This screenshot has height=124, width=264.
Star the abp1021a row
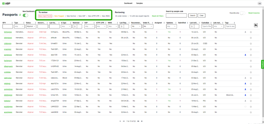[x=251, y=84]
